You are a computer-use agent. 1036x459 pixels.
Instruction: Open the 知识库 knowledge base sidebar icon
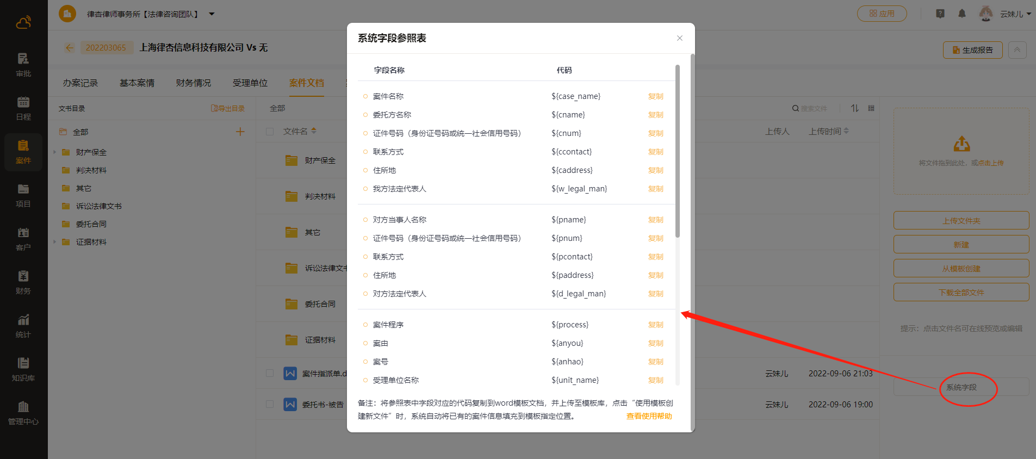click(23, 369)
